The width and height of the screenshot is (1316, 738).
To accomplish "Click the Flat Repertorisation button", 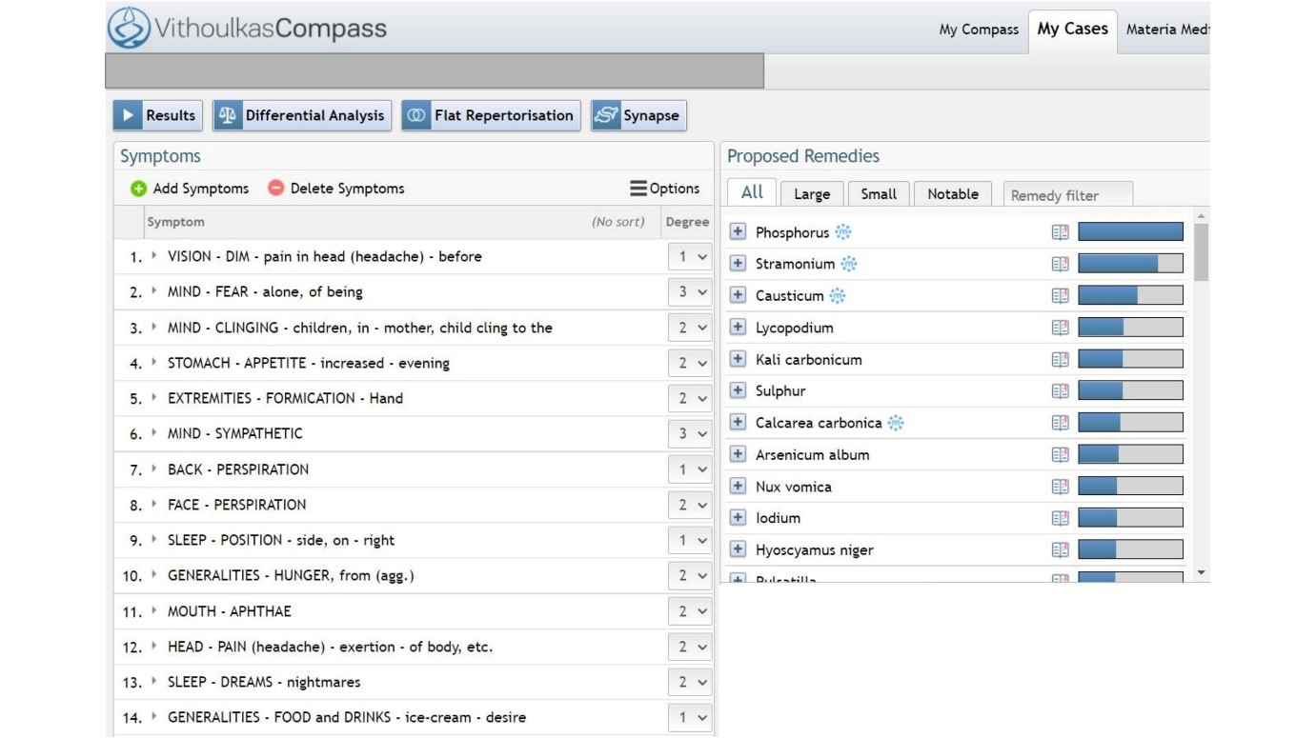I will pyautogui.click(x=492, y=115).
